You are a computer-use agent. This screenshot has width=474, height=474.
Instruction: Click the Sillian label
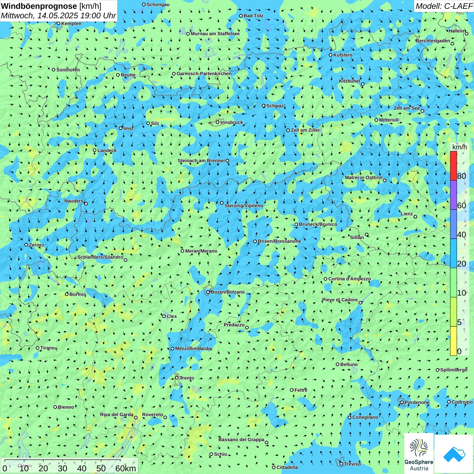[x=357, y=237]
